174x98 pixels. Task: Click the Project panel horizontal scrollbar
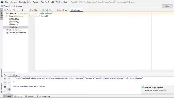coord(9,72)
